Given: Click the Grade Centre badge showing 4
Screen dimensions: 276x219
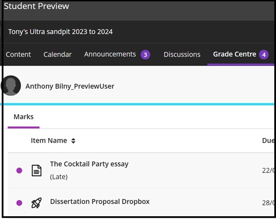Looking at the screenshot, I should [264, 55].
